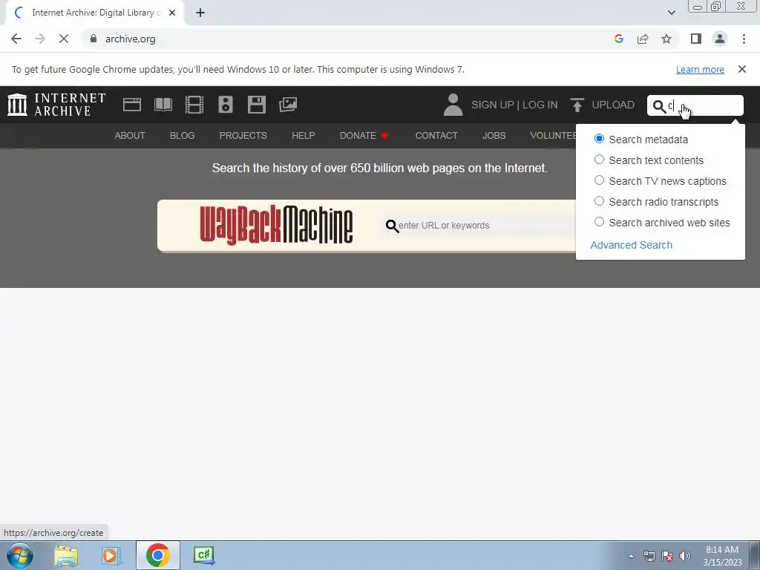Viewport: 760px width, 570px height.
Task: Open the tab search dropdown arrow
Action: (671, 13)
